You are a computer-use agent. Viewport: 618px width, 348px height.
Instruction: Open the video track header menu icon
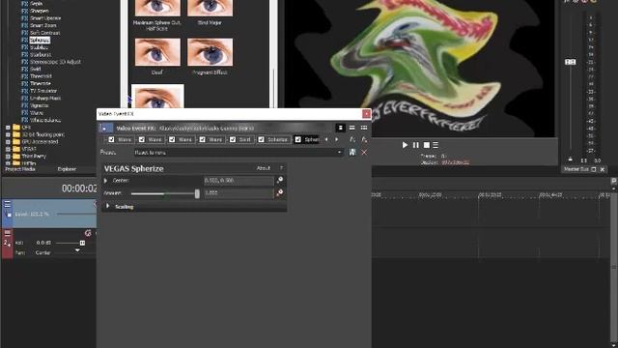click(x=8, y=204)
